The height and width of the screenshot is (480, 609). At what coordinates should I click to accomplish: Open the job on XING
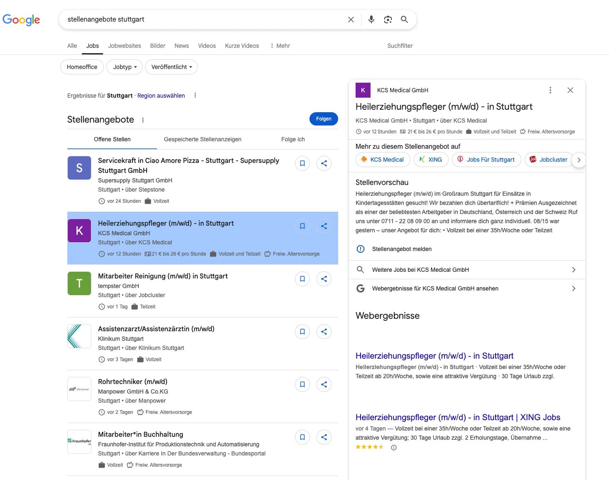431,160
